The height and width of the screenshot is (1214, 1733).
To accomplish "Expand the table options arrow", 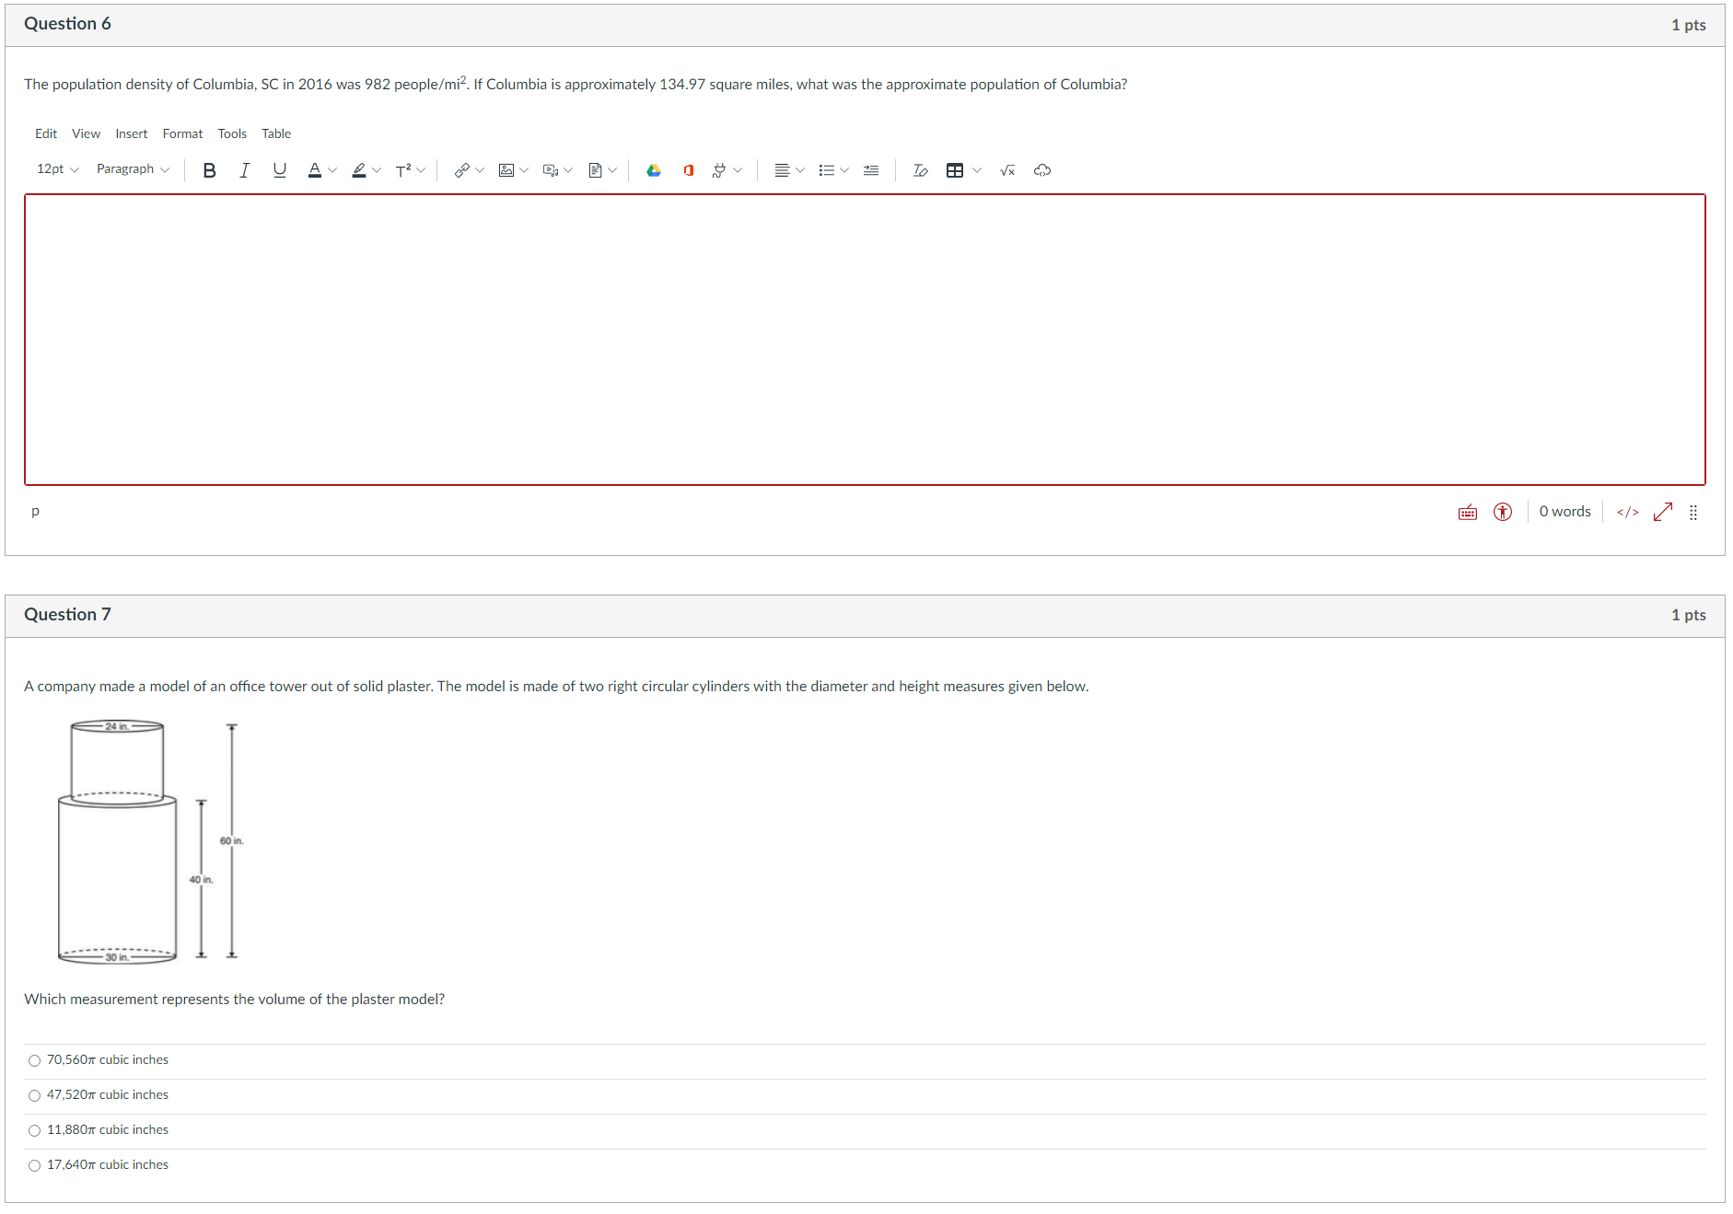I will (x=977, y=170).
